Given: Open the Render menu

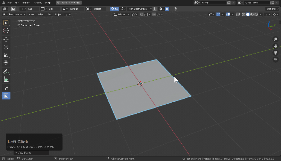Looking at the screenshot, I should pos(26,2).
